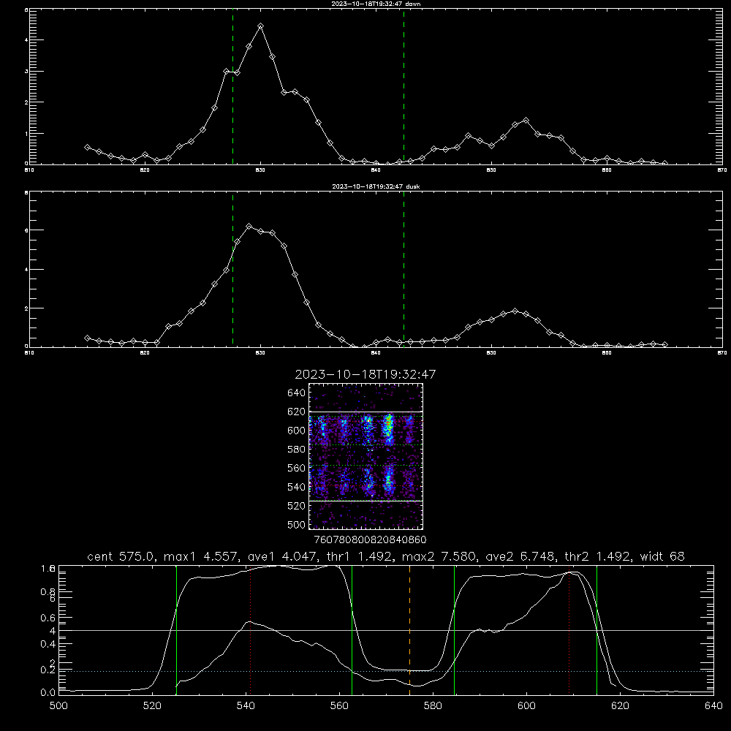The image size is (731, 731).
Task: Click the 'max2 7.580' value in the stats line
Action: tap(439, 556)
